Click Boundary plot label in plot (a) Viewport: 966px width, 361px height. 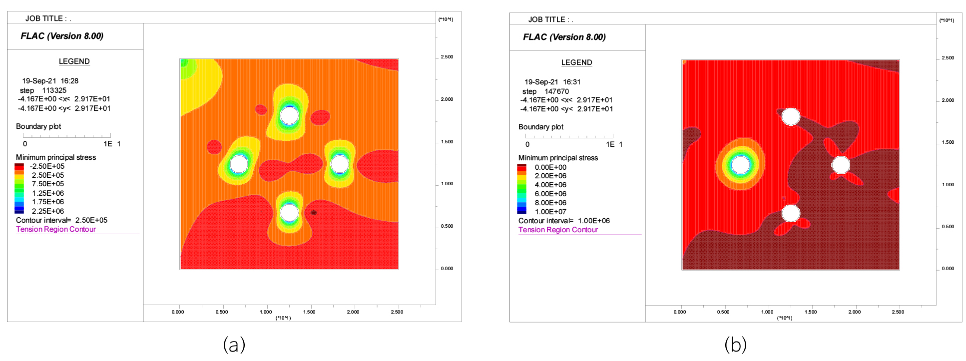coord(38,126)
